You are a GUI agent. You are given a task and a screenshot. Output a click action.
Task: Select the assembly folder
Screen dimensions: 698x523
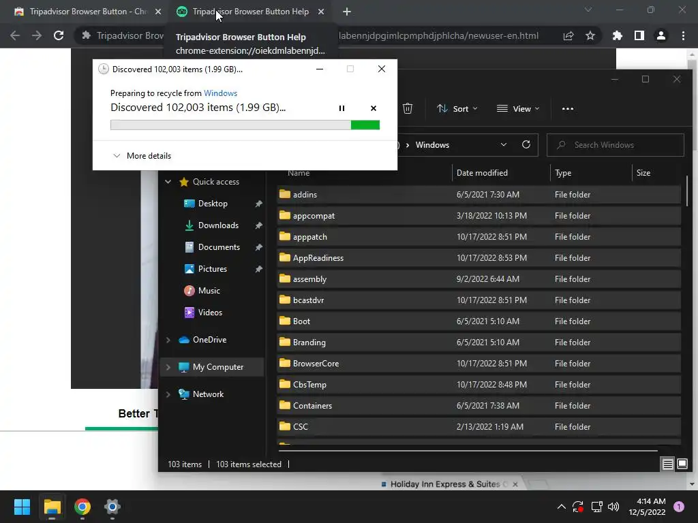[479, 279]
